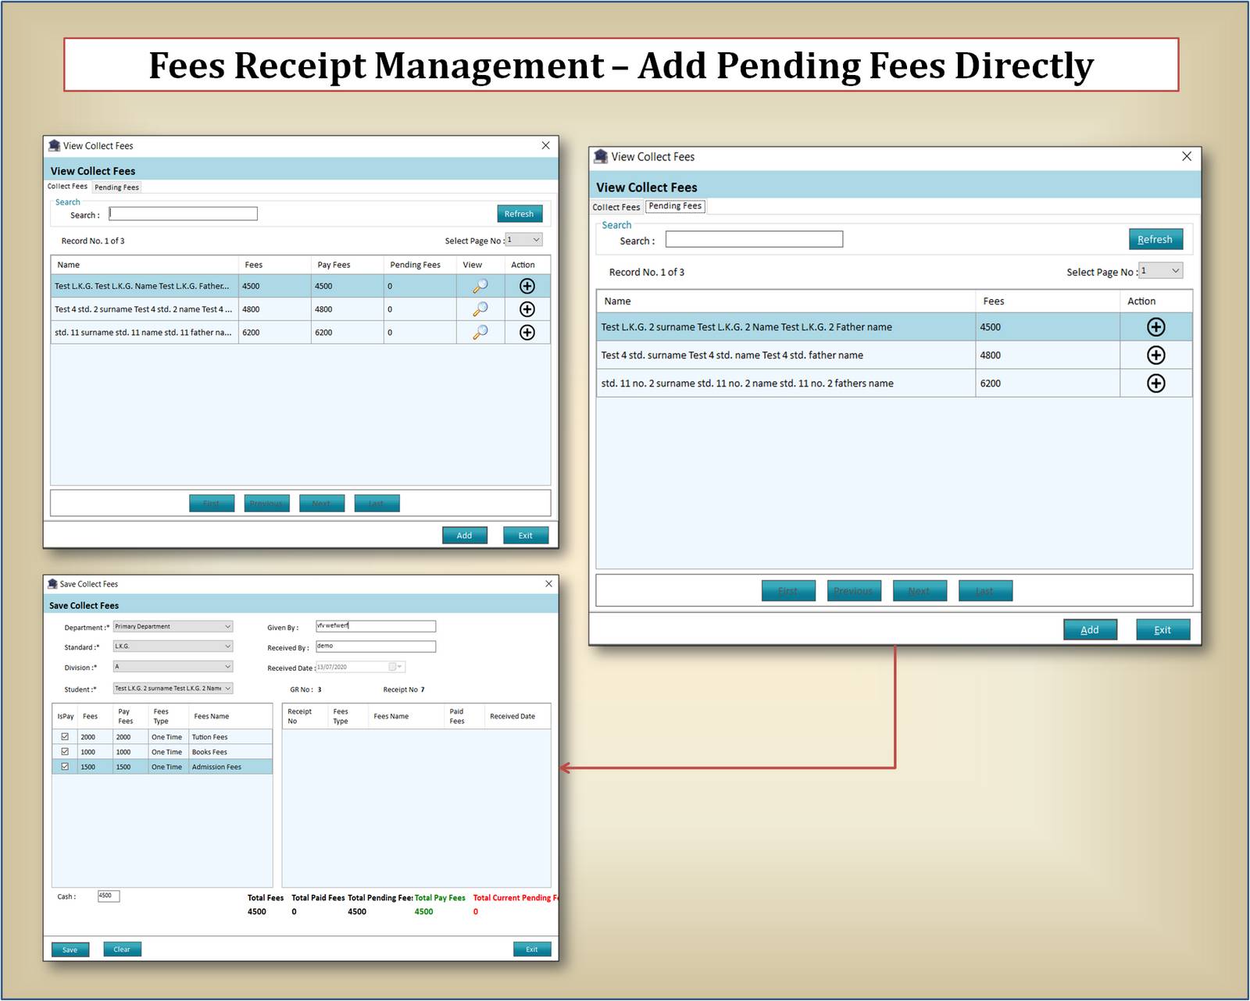Screen dimensions: 1250x1001
Task: Click app icon in left View Collect Fees title bar
Action: point(54,146)
